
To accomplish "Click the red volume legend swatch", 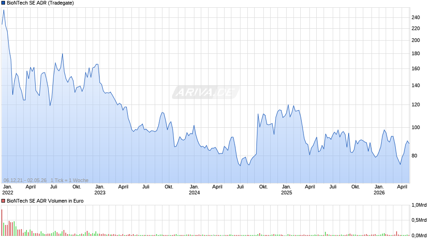I will click(3, 201).
